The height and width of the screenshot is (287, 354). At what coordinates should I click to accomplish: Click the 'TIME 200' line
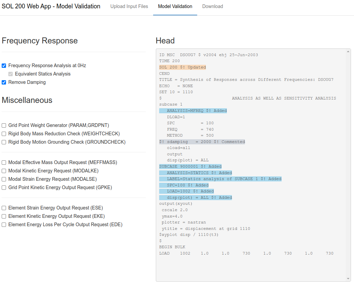[169, 61]
